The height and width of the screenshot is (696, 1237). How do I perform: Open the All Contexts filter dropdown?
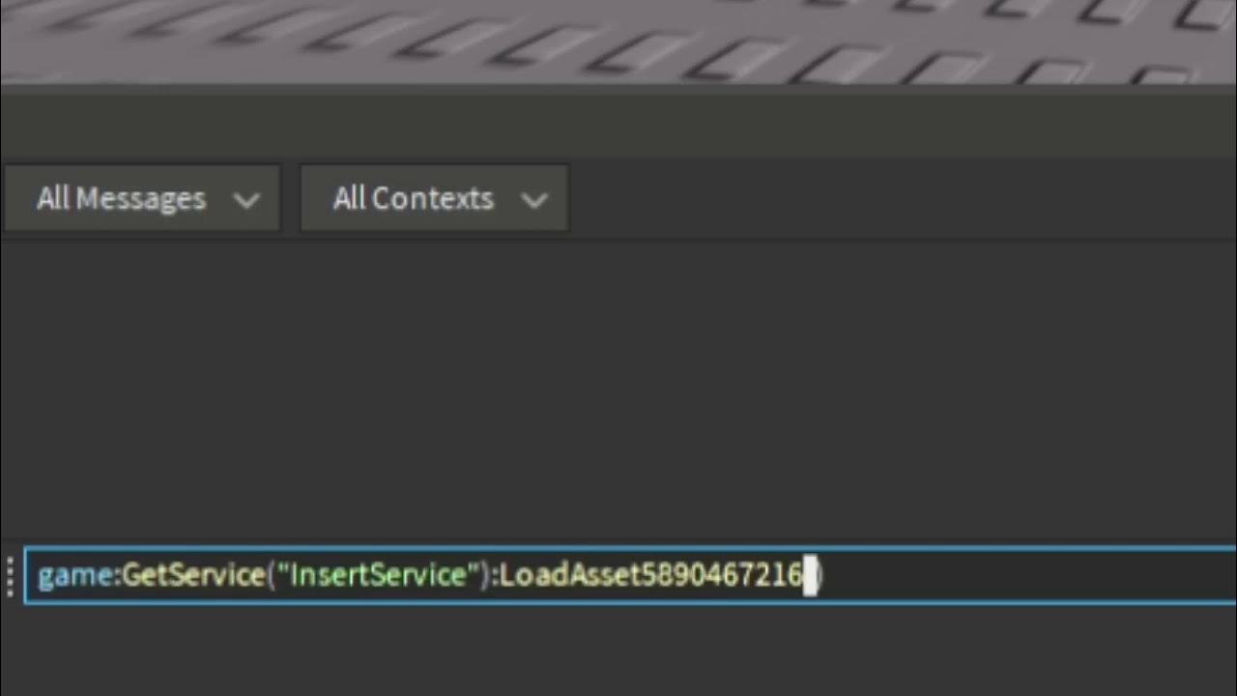pos(434,198)
